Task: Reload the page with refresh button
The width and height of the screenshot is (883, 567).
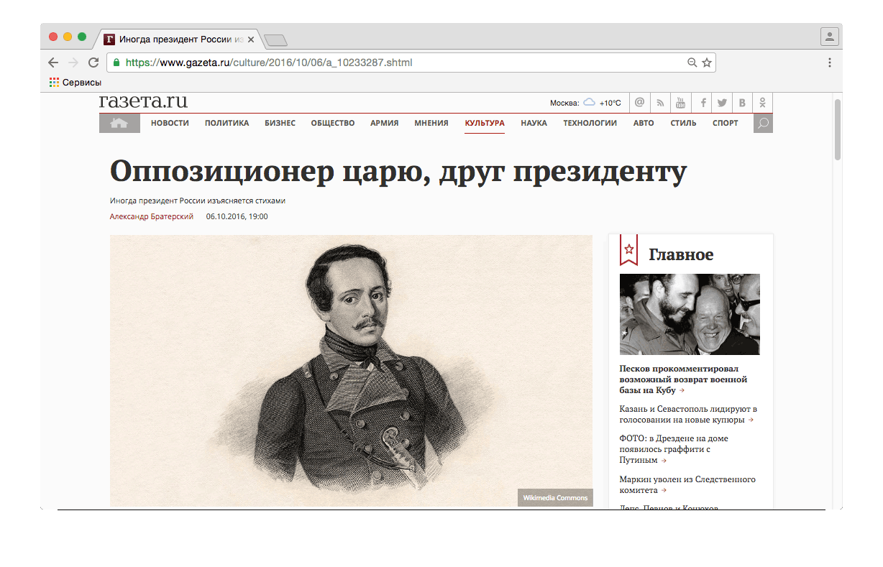Action: 93,63
